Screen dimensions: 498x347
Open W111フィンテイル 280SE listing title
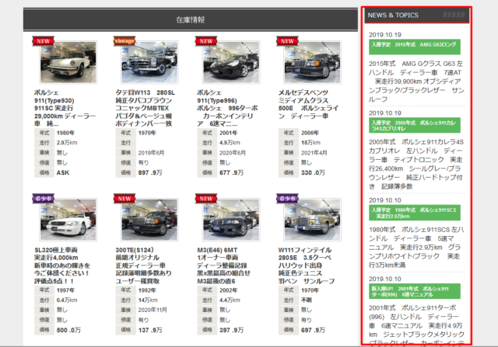tap(306, 265)
